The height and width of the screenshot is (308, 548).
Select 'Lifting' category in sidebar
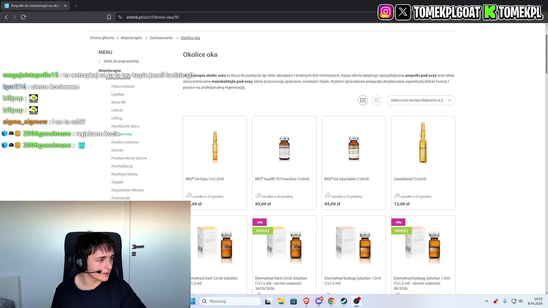pyautogui.click(x=116, y=118)
